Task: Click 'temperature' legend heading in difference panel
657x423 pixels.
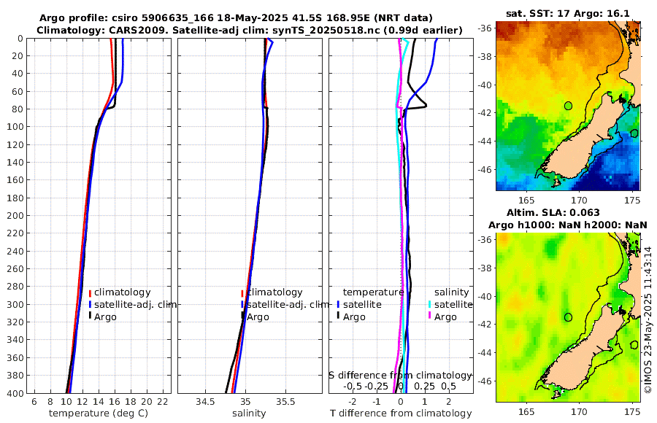Action: pyautogui.click(x=373, y=292)
